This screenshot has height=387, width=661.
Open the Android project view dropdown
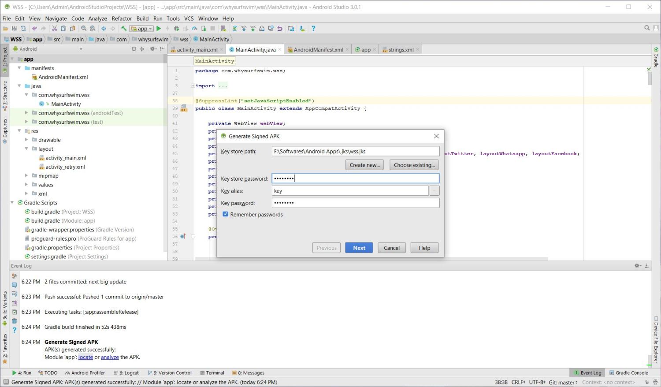tap(81, 49)
